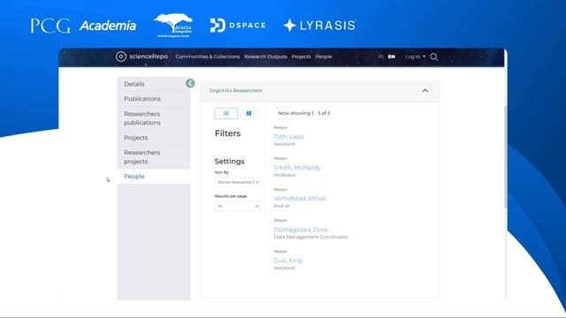
Task: Click the page vertical scrollbar
Action: pos(505,157)
